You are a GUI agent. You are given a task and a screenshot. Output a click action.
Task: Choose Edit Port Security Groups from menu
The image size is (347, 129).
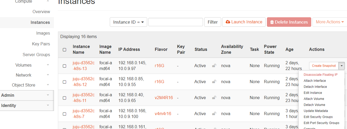[x=321, y=123]
